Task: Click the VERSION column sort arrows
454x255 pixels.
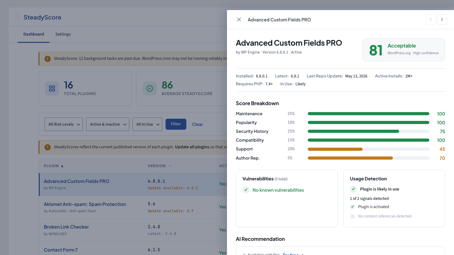Action: 170,166
